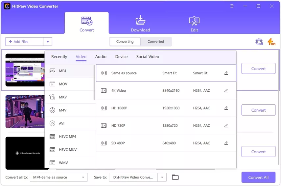The width and height of the screenshot is (281, 186).
Task: Open the Download tab icon
Action: click(140, 20)
